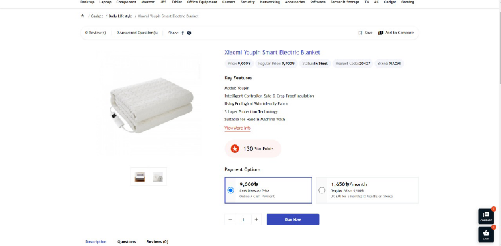This screenshot has width=501, height=246.
Task: Click the Buy Now button
Action: click(x=293, y=219)
